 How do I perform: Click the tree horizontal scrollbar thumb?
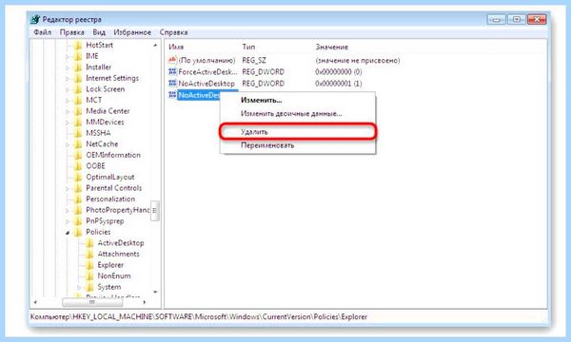(92, 302)
